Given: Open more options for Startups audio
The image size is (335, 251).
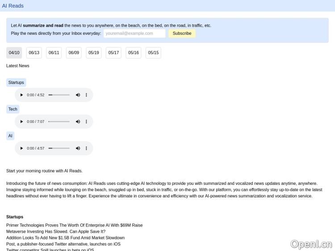Looking at the screenshot, I should pyautogui.click(x=86, y=95).
